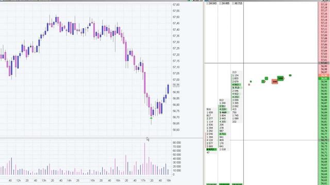Click cluster volume value 5 713
The height and width of the screenshot is (185, 330).
coord(236,88)
